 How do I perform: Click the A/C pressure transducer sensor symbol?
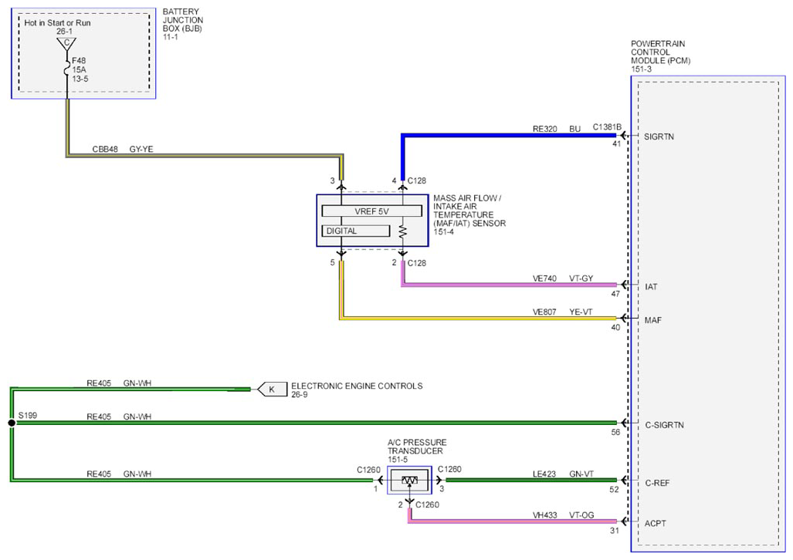click(410, 480)
